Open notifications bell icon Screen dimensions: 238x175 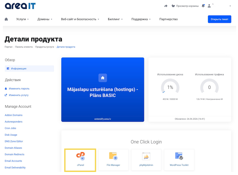coord(203,6)
